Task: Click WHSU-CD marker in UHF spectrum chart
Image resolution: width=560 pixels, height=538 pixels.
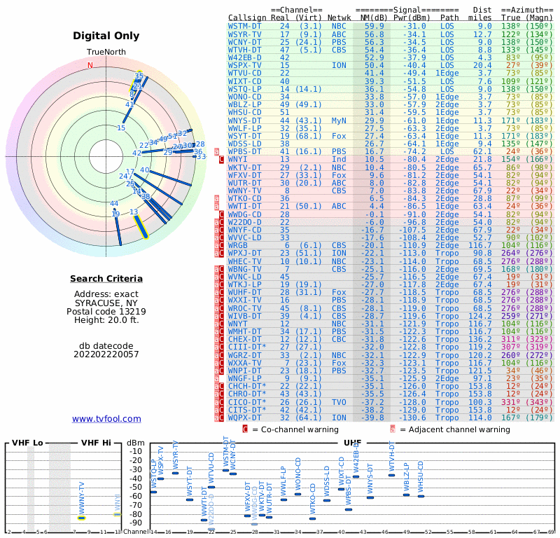Action: [421, 496]
